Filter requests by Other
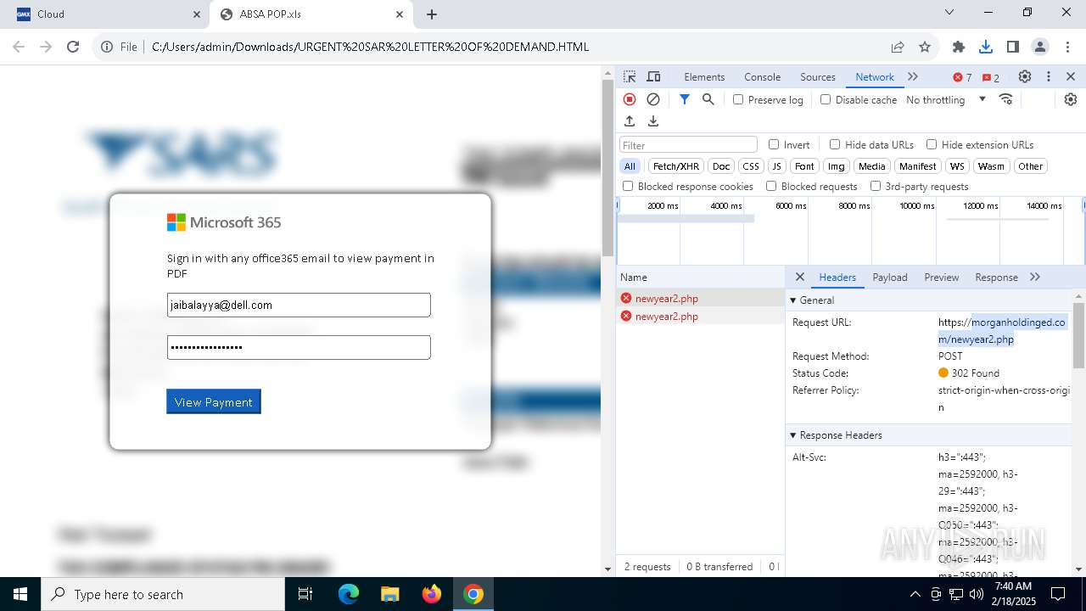The image size is (1086, 611). [1031, 166]
